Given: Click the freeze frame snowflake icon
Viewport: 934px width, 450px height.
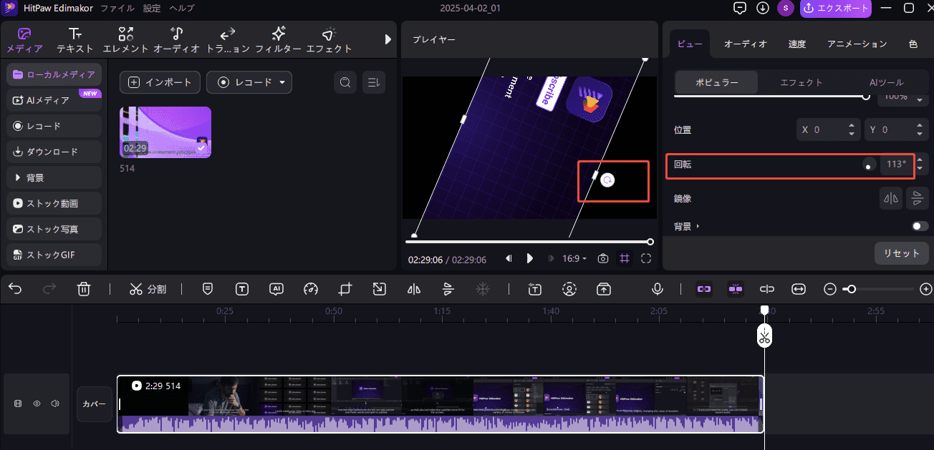Looking at the screenshot, I should (483, 289).
